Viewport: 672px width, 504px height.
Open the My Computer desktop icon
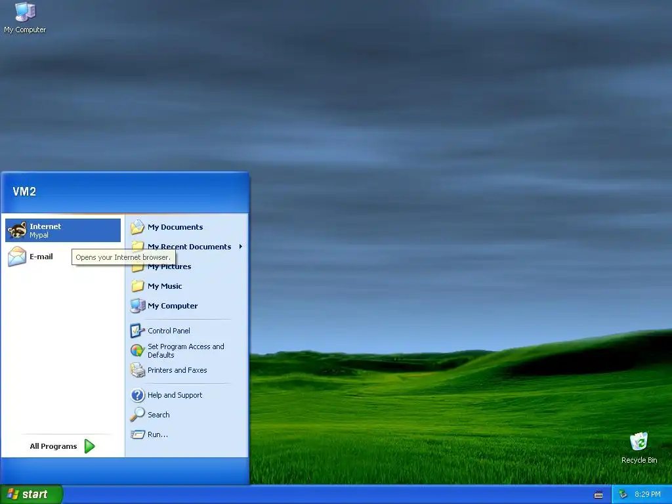pos(25,18)
